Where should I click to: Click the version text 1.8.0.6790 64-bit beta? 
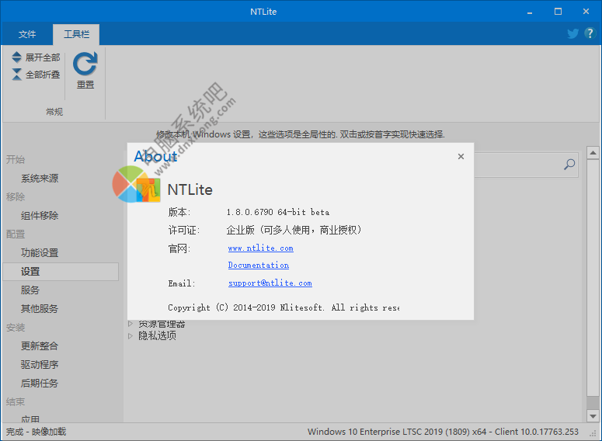pyautogui.click(x=277, y=212)
